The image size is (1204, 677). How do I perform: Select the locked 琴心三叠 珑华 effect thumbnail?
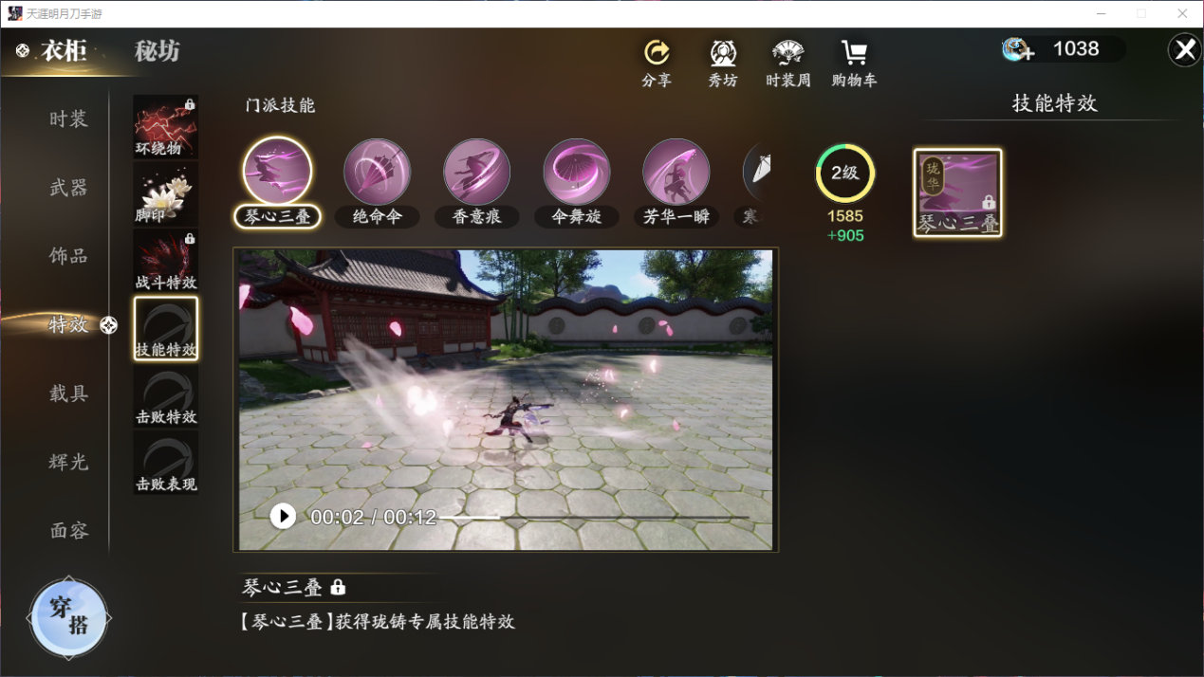point(957,192)
